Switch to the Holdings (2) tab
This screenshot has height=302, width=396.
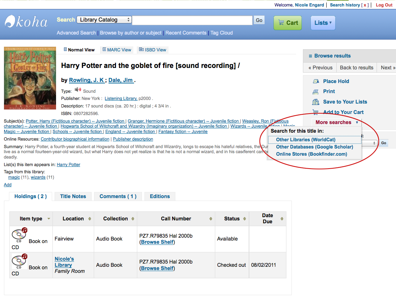point(31,196)
